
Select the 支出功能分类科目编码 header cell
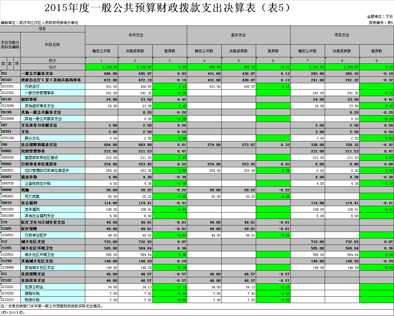coord(10,45)
